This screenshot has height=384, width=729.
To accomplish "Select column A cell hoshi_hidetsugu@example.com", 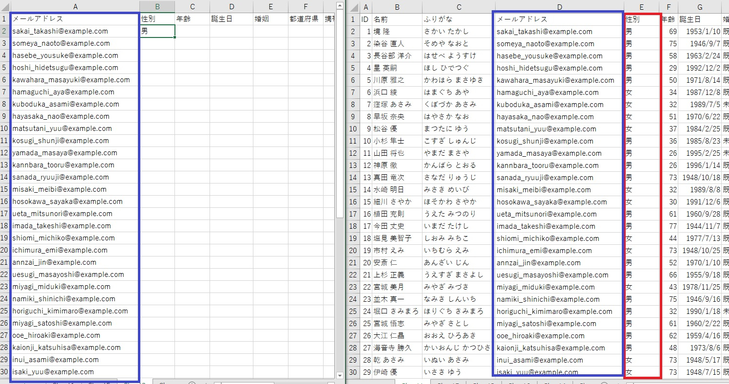I will click(x=75, y=68).
